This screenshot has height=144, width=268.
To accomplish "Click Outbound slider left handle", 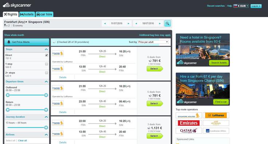I will [8, 95].
